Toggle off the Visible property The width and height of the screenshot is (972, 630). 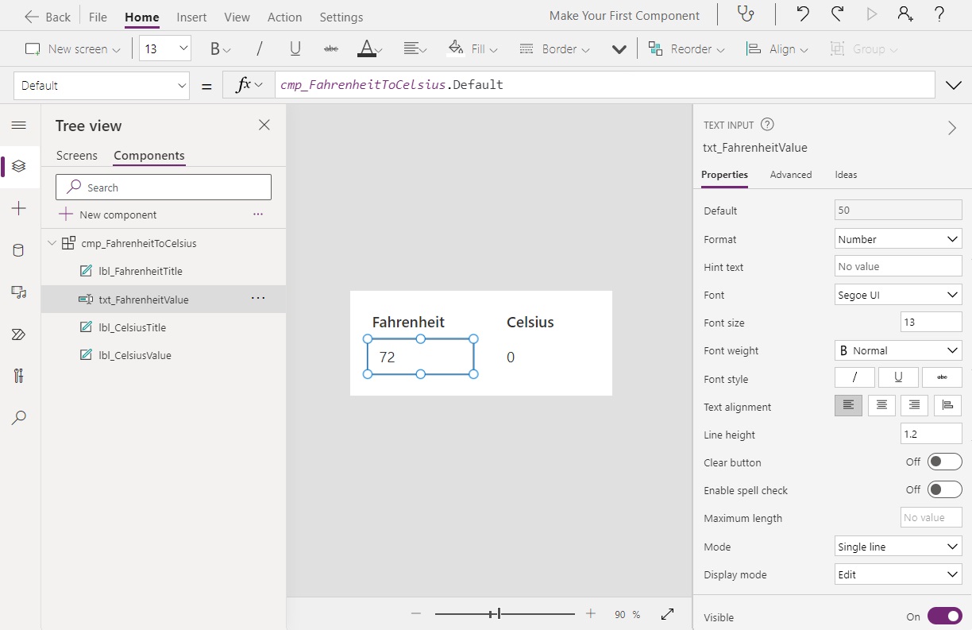pos(944,616)
